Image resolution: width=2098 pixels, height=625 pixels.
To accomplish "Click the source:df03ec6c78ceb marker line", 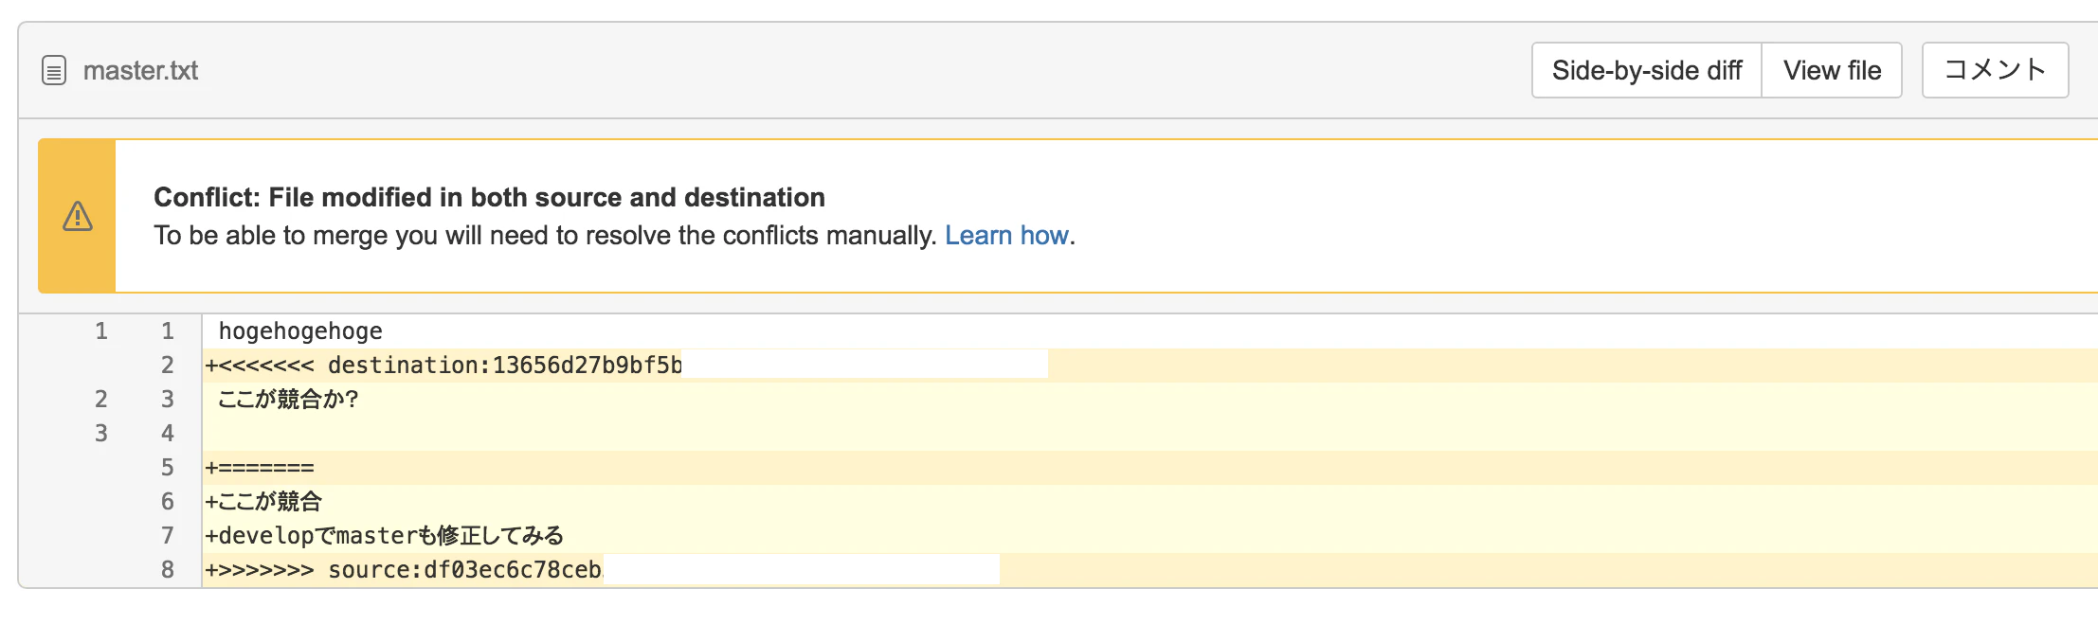I will pos(1149,570).
